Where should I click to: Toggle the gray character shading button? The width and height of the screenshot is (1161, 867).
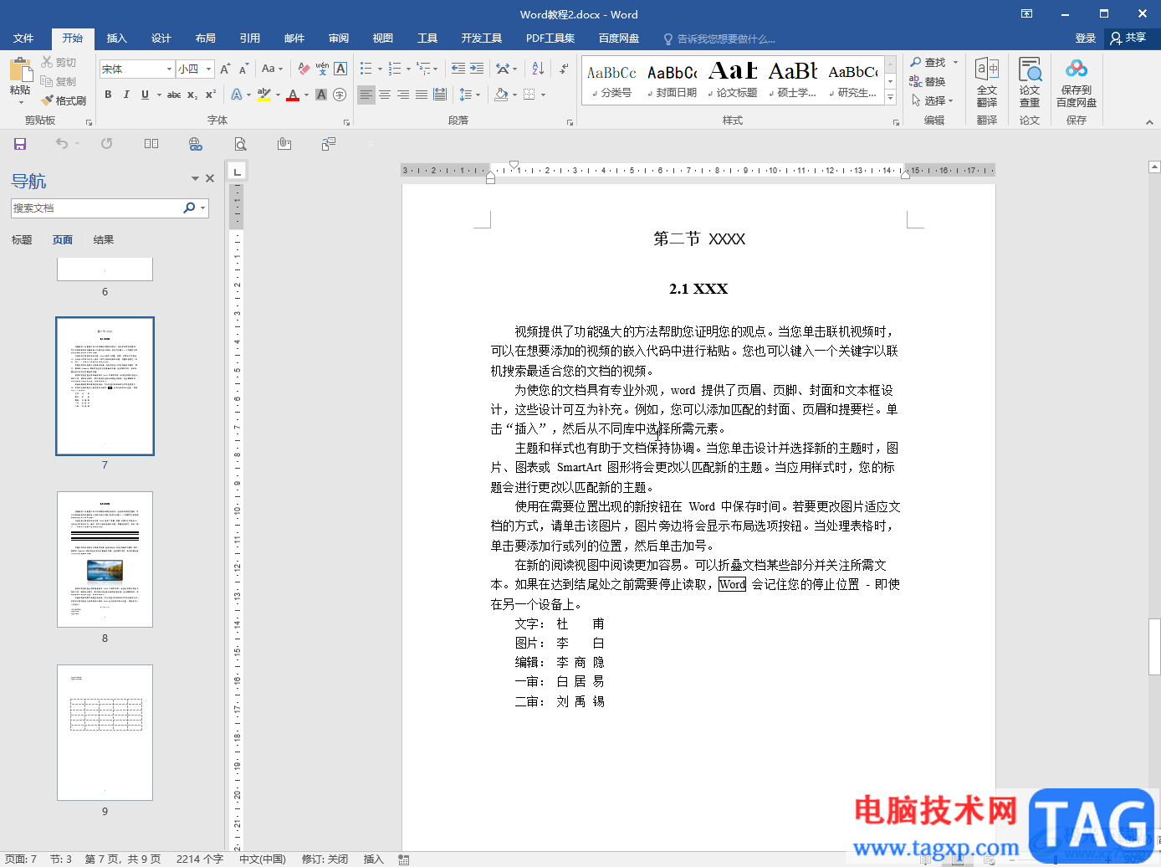tap(321, 95)
